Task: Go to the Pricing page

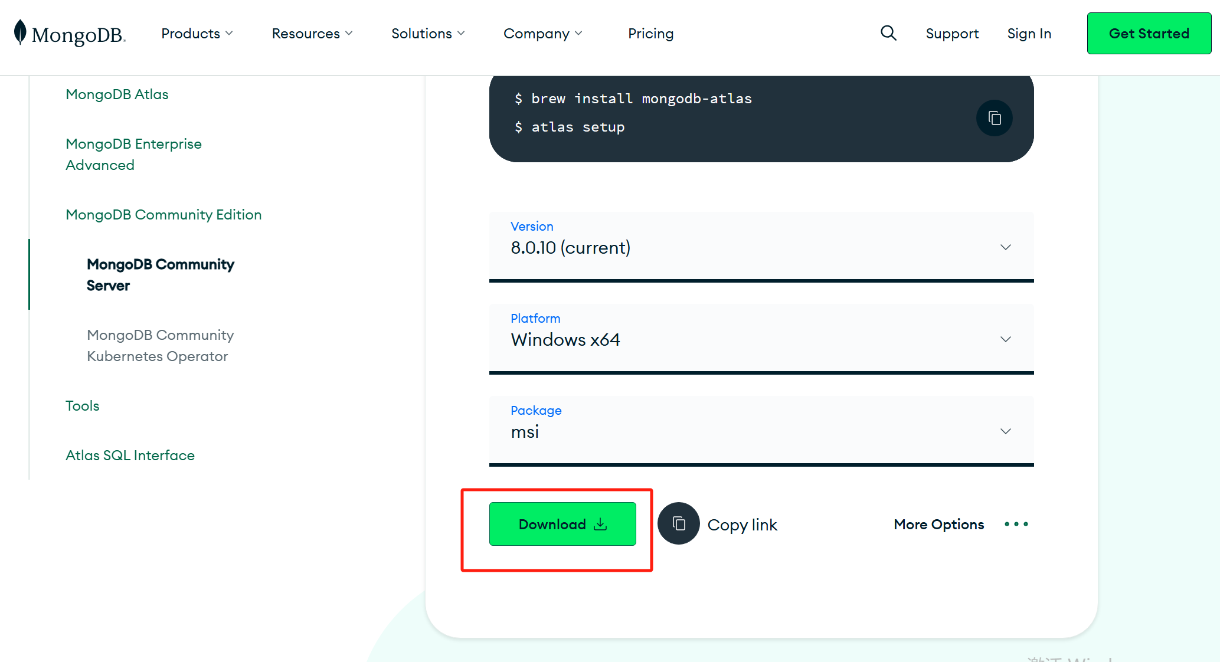Action: 650,34
